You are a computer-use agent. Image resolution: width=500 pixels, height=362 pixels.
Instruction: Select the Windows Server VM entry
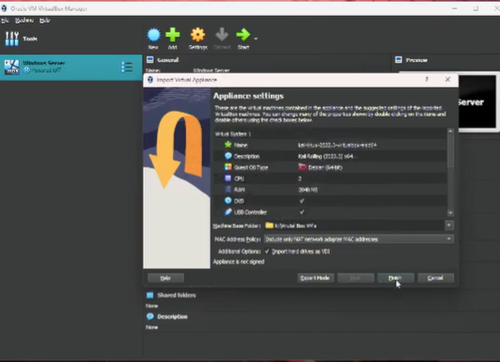click(70, 68)
